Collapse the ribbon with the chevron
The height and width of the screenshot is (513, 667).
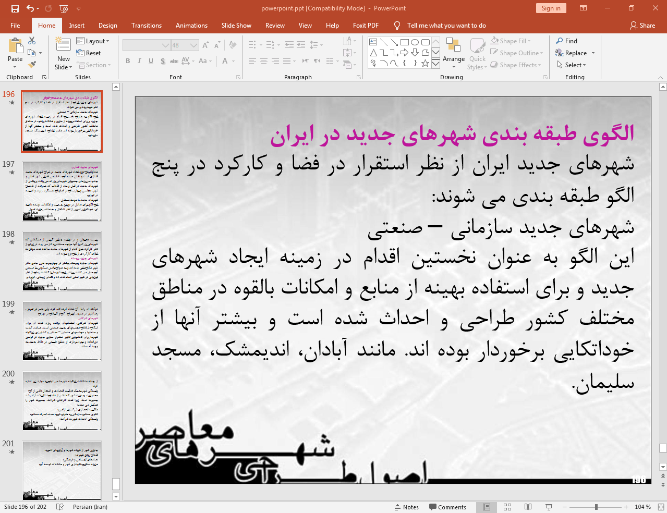tap(660, 77)
